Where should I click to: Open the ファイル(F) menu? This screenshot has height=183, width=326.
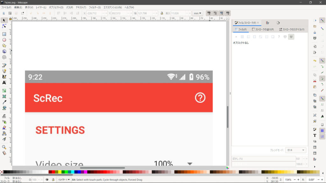6,7
